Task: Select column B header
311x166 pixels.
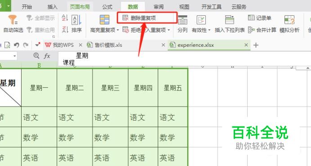Action: [x=39, y=65]
